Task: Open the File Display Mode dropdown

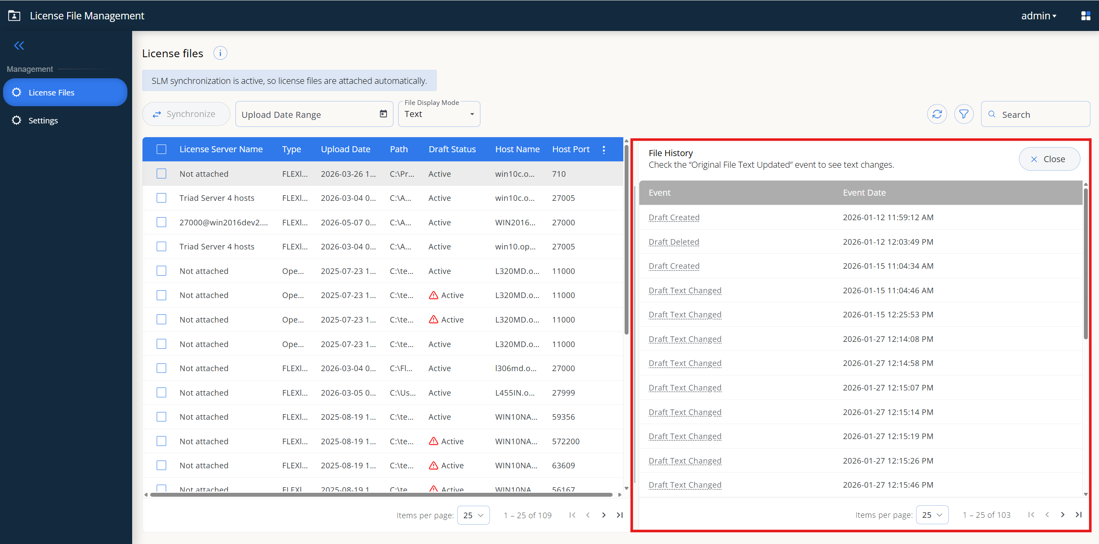Action: (x=439, y=114)
